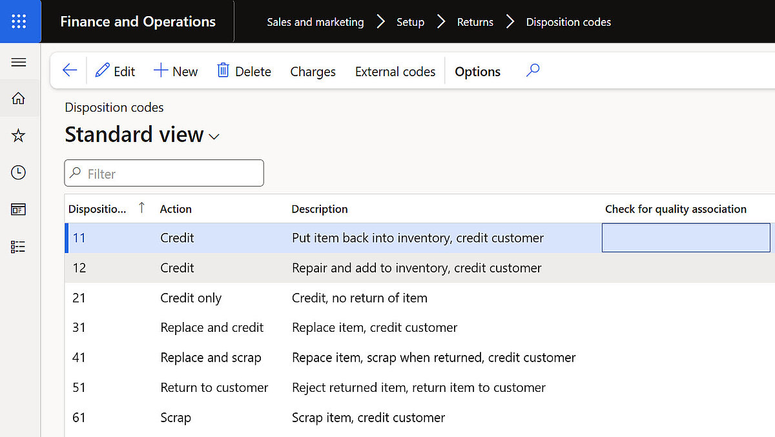Click inside the Filter field
The image size is (775, 437).
[163, 172]
